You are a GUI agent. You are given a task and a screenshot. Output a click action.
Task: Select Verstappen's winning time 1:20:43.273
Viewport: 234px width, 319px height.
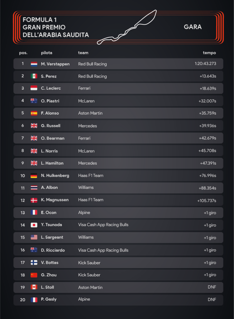tap(205, 64)
